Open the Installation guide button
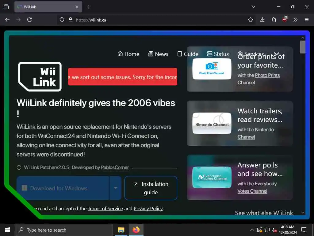The image size is (314, 236). point(151,188)
